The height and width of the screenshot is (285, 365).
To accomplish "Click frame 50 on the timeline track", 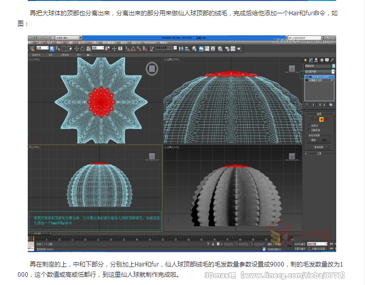I will 163,238.
